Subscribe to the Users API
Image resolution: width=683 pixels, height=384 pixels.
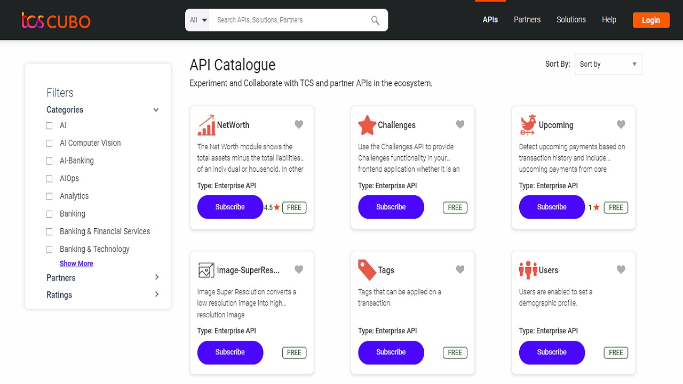point(552,352)
